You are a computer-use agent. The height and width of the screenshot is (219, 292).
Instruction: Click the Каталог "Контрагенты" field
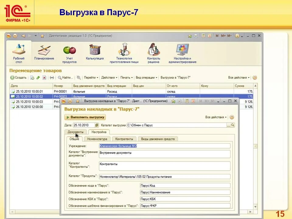click(165, 166)
